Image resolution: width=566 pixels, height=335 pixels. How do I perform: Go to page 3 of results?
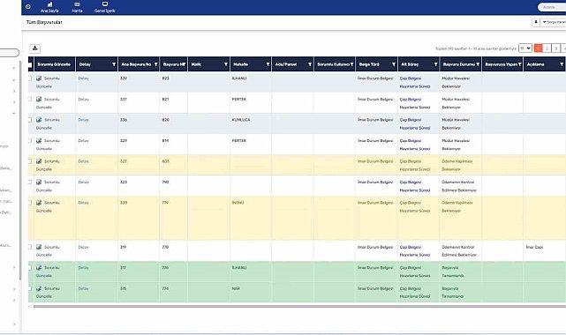[x=556, y=48]
